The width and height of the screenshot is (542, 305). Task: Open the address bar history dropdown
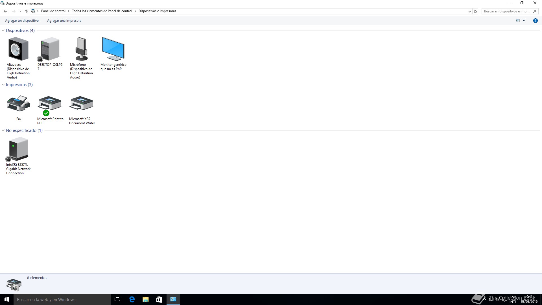pos(469,11)
